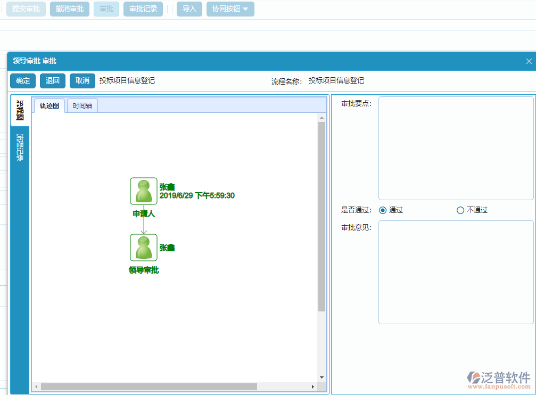Click the 领导审批 avatar icon in flow chart

click(x=143, y=247)
